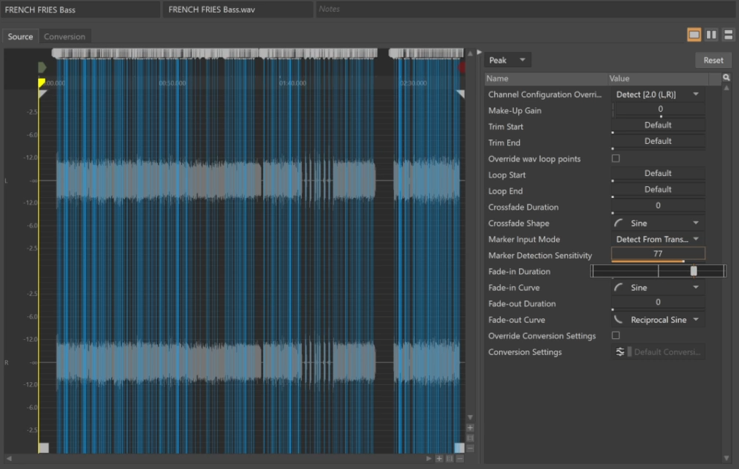This screenshot has height=469, width=739.
Task: Click waveform vertical scroll down arrow
Action: 470,417
